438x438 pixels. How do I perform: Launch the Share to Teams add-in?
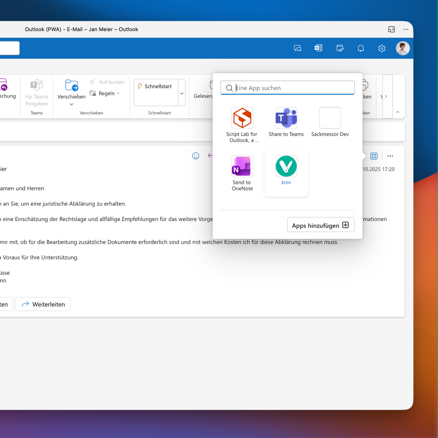286,118
